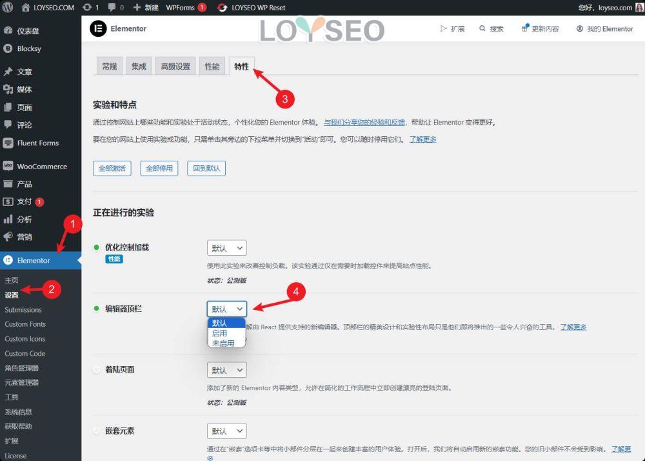Choose 未启用 in the open dropdown
Screen dimensions: 645x461
point(226,343)
